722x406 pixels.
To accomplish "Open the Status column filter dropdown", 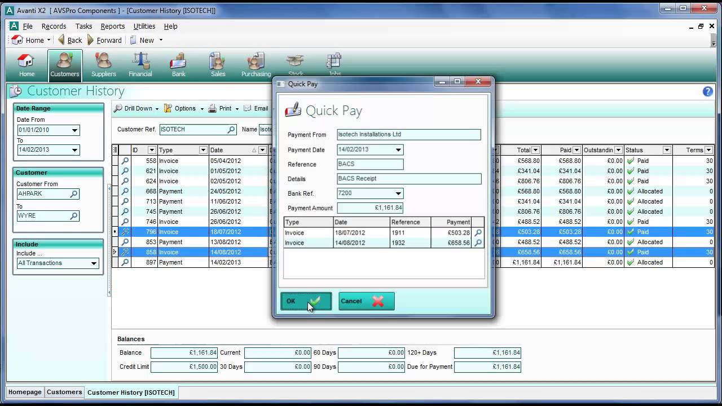I will coord(667,150).
